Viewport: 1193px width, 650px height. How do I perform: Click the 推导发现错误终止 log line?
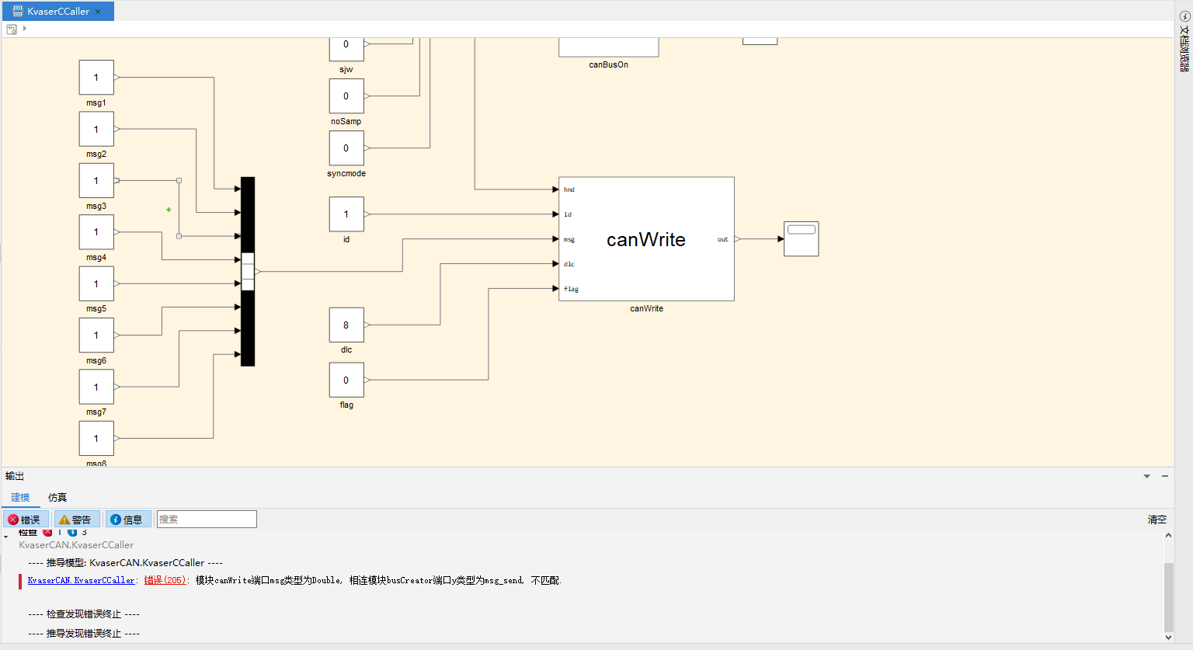click(84, 633)
